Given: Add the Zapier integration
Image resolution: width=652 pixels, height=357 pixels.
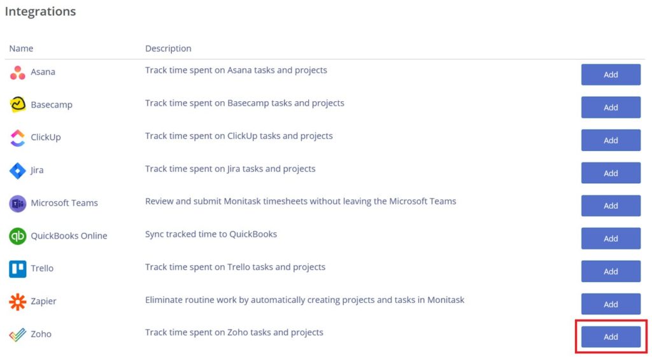Looking at the screenshot, I should [x=611, y=304].
